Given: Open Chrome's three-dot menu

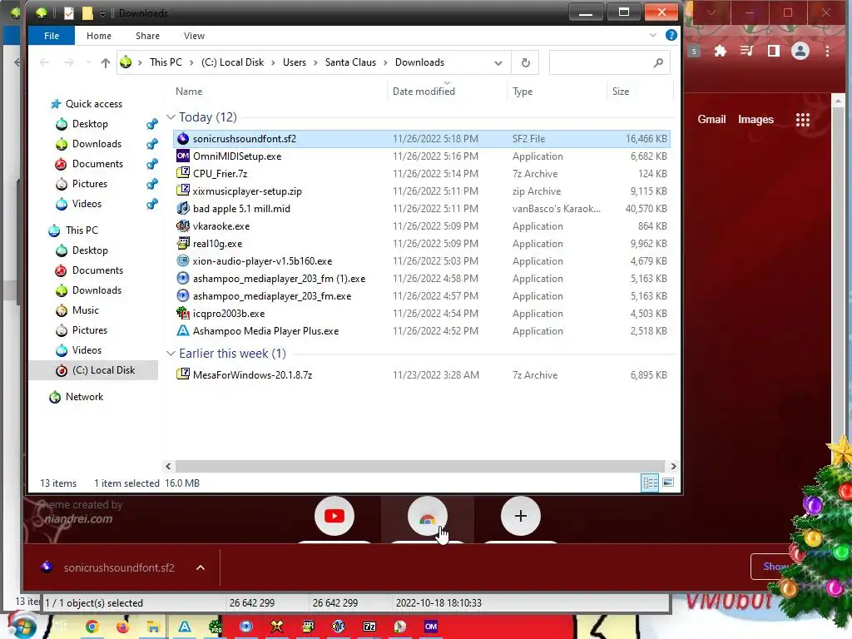Looking at the screenshot, I should click(x=827, y=51).
